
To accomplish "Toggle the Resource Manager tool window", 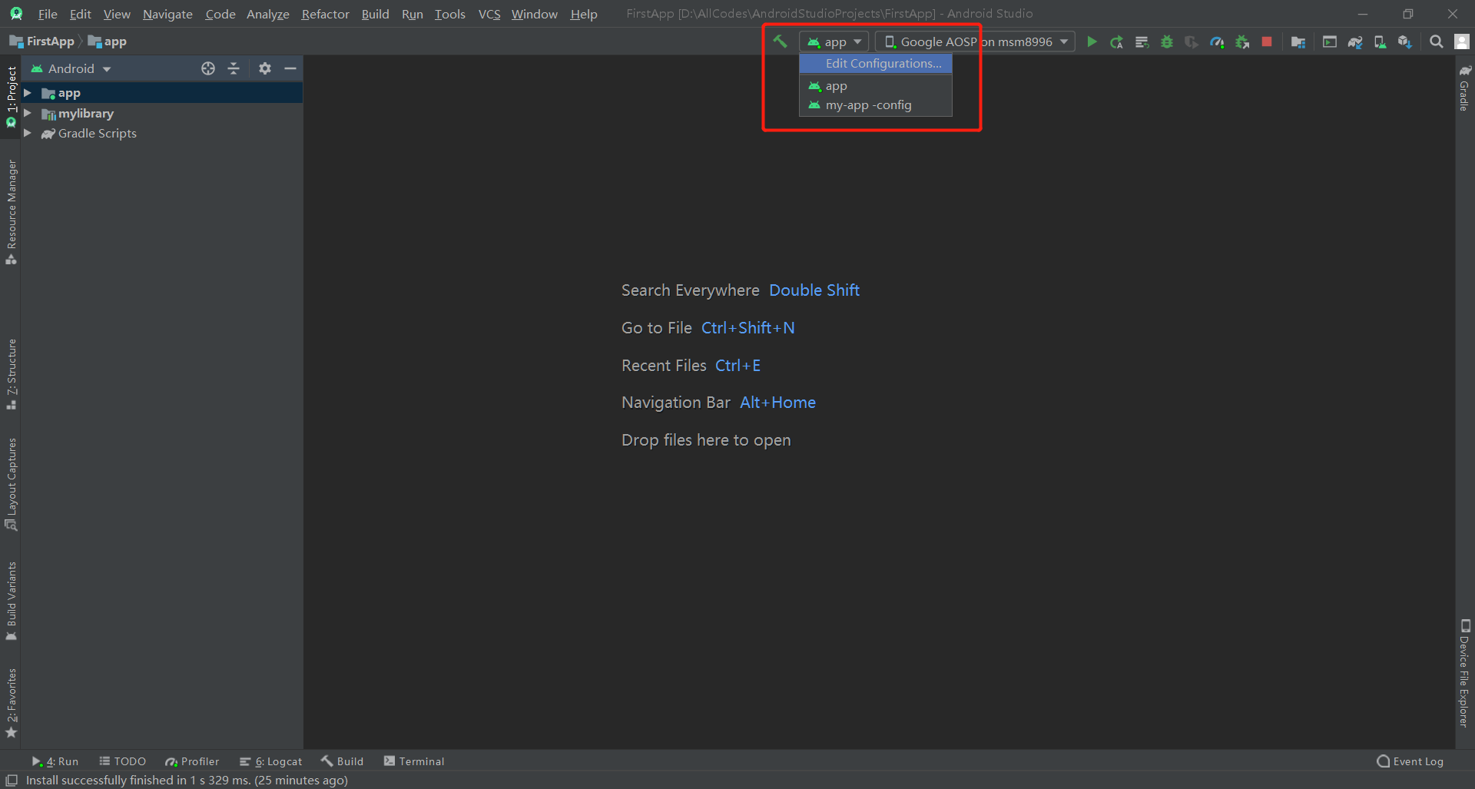I will point(11,212).
